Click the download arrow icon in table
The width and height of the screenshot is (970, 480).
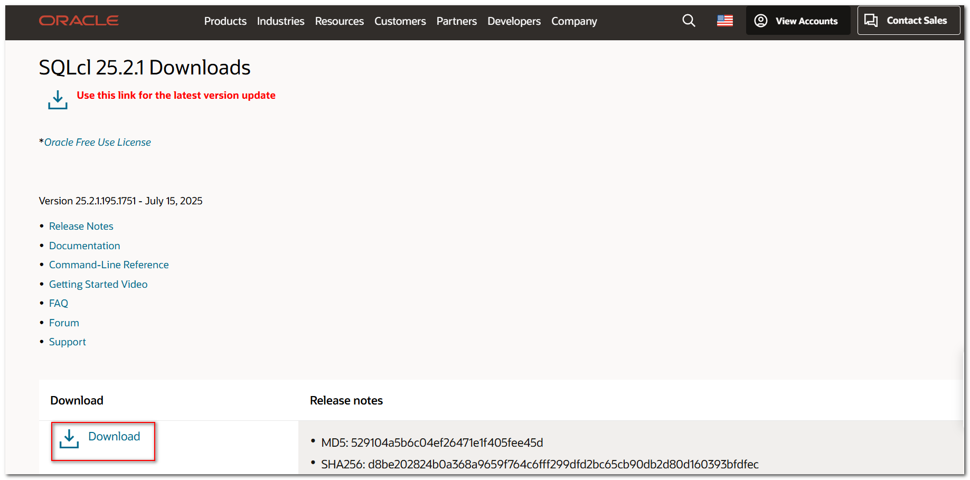69,438
